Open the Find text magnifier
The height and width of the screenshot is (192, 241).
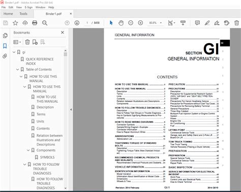pyautogui.click(x=45, y=23)
